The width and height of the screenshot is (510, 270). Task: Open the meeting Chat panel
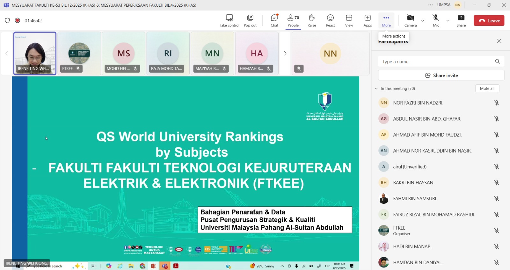(x=274, y=21)
